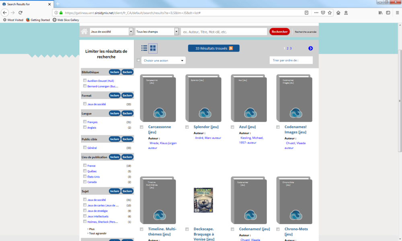402x241 pixels.
Task: Go to next results page arrow
Action: click(x=310, y=49)
